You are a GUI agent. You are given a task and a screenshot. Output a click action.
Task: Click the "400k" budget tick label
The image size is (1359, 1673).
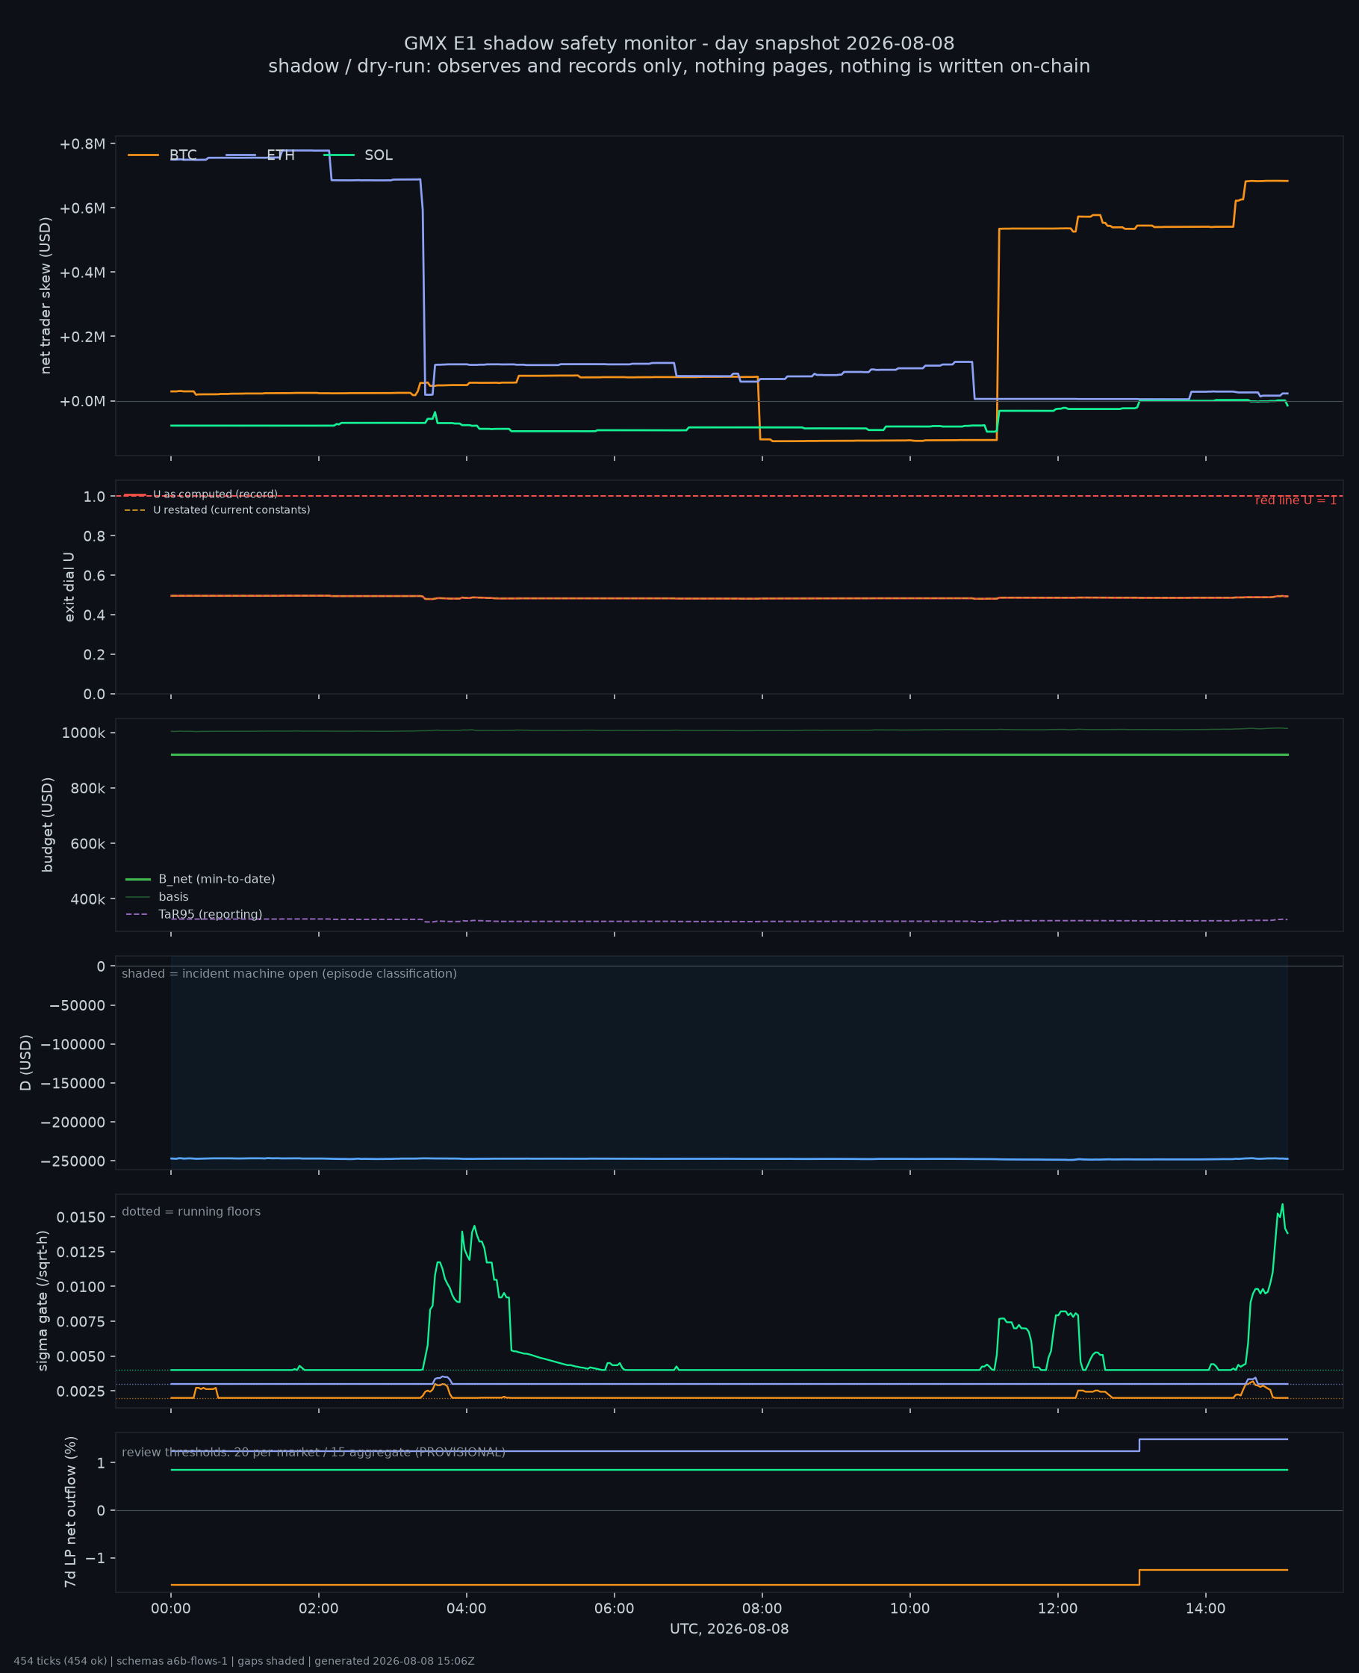click(x=87, y=899)
